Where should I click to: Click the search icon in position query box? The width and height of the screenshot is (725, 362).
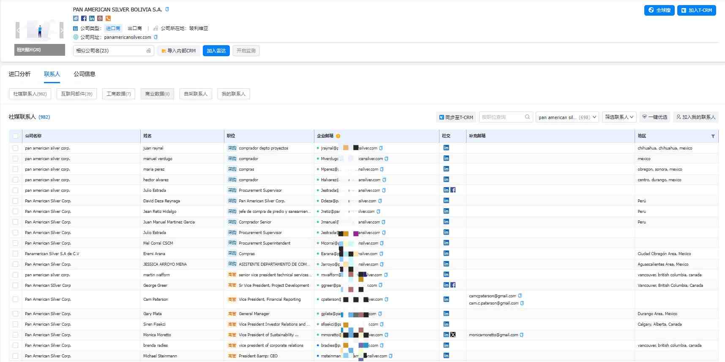527,117
